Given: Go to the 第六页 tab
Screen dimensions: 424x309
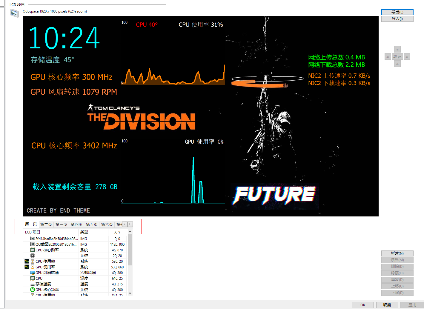Looking at the screenshot, I should [107, 225].
